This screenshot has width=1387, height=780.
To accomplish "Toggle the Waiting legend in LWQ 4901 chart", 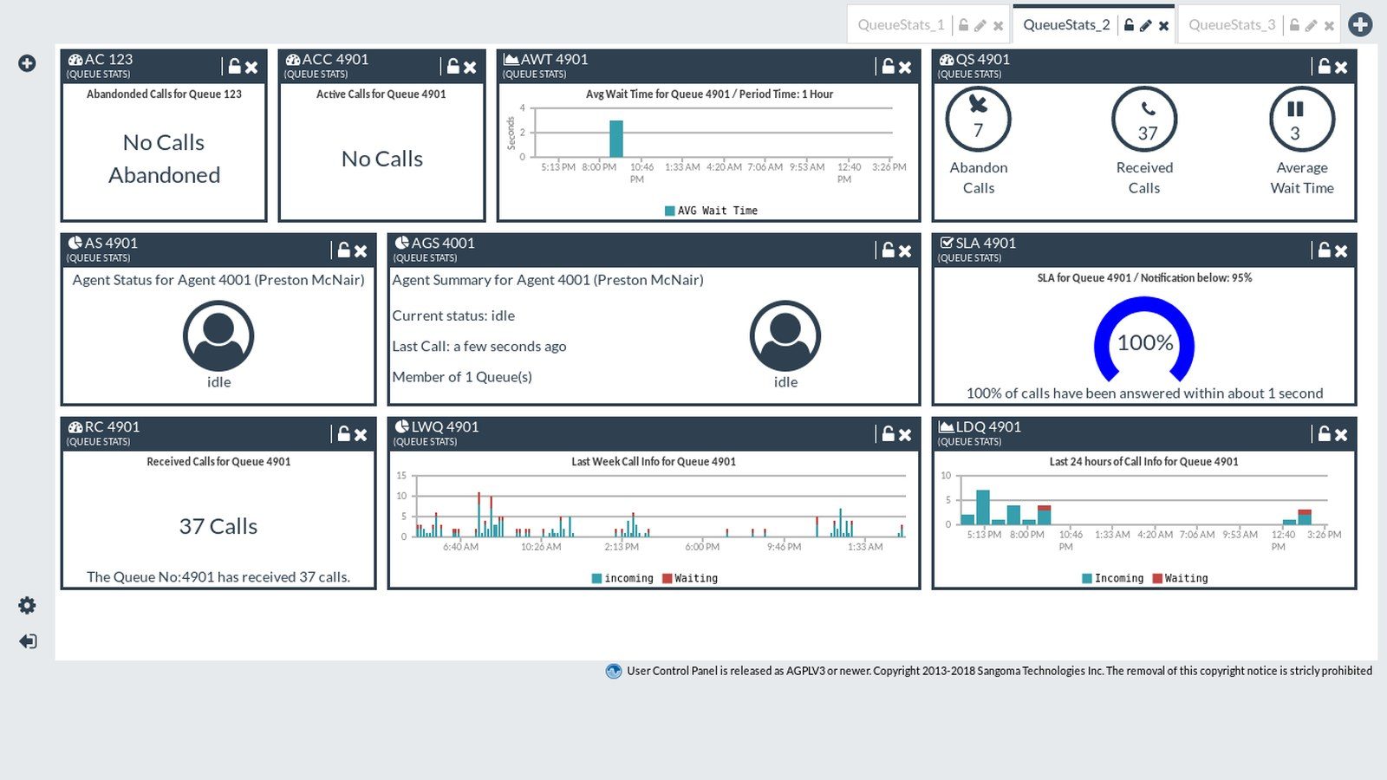I will point(690,578).
